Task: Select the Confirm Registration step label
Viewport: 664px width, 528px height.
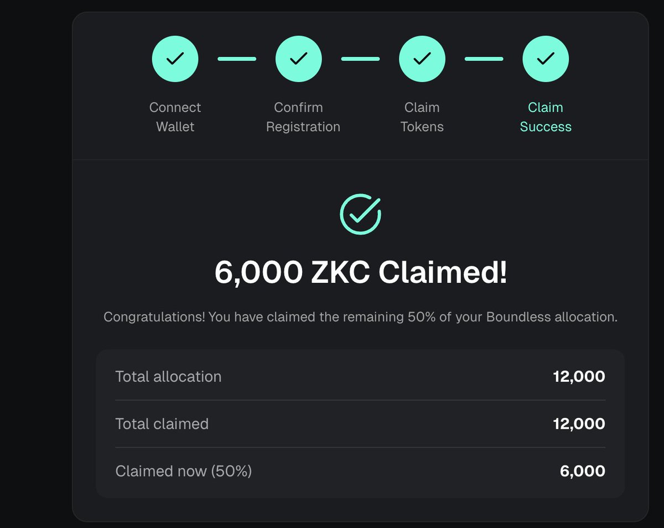Action: tap(303, 117)
